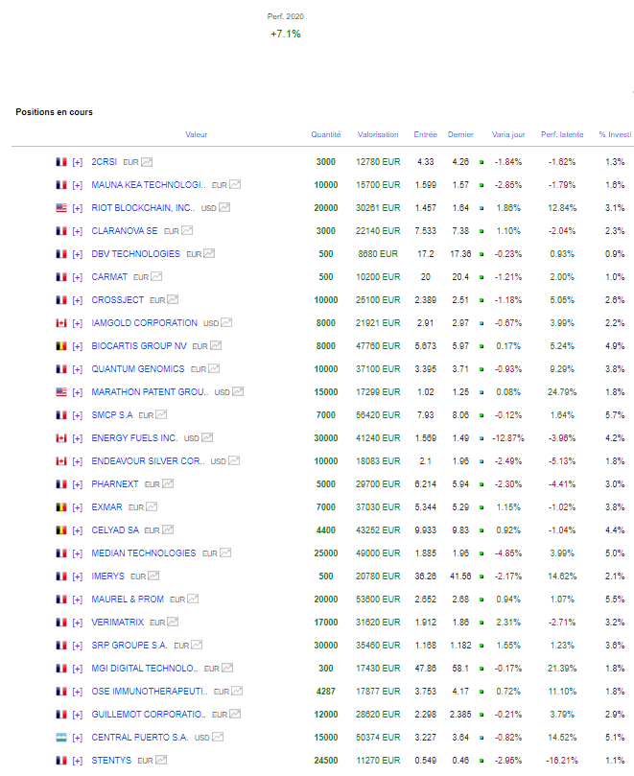The height and width of the screenshot is (776, 634).
Task: Expand details for ENERGY FUELS INC.
Action: (x=78, y=438)
